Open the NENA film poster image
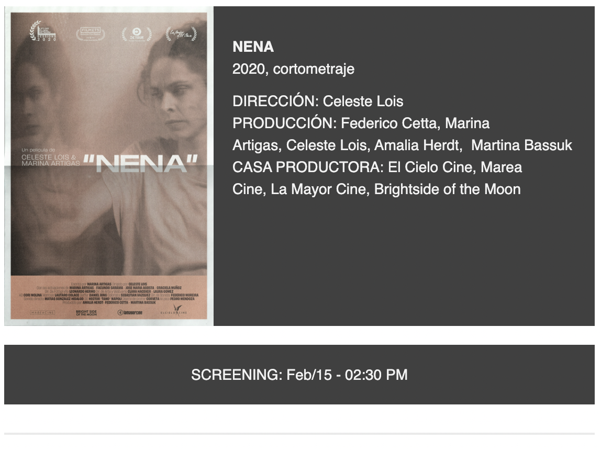601x451 pixels. 109,166
